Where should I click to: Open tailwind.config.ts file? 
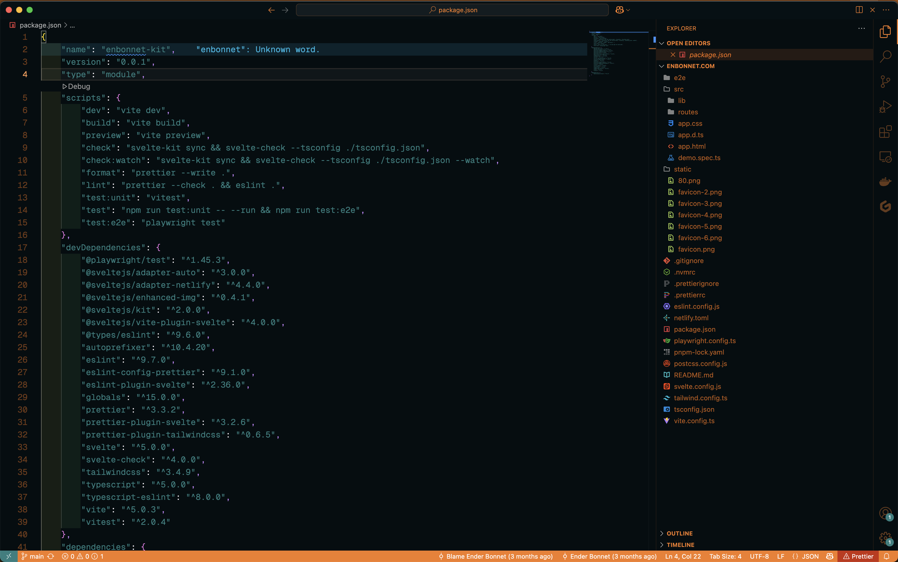coord(700,398)
